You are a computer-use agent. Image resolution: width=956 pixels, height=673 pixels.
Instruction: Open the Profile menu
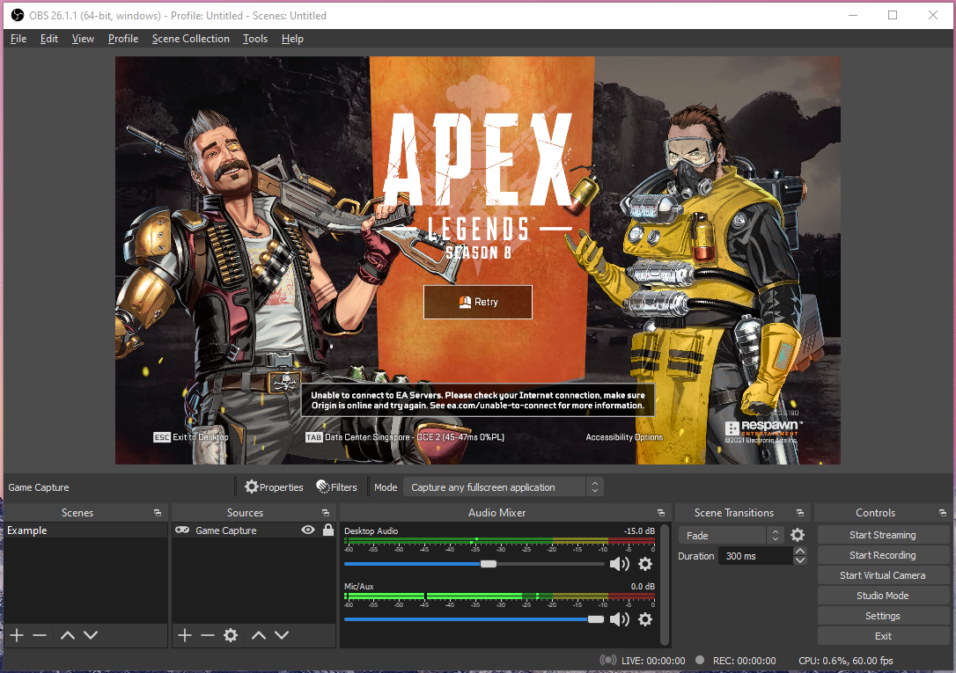(x=123, y=39)
